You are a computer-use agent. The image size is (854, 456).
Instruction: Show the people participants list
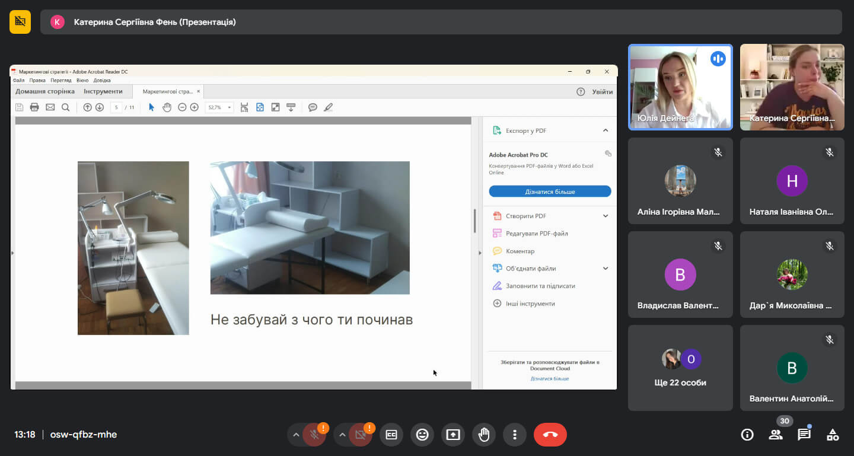tap(776, 435)
